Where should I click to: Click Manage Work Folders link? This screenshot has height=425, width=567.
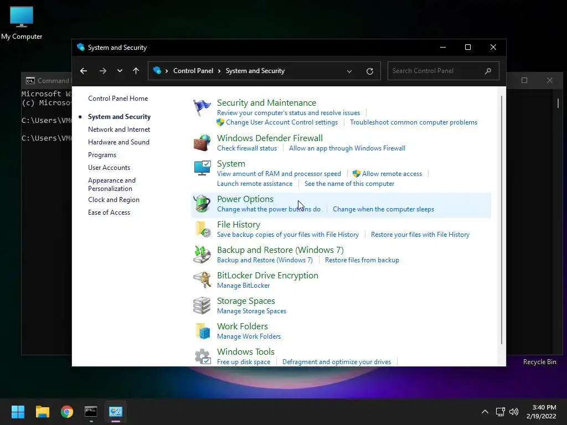tap(249, 336)
